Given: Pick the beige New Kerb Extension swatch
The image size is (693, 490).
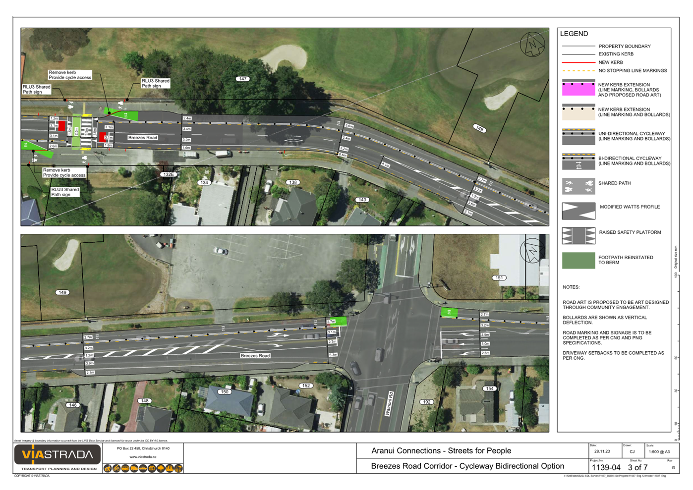Looking at the screenshot, I should pos(578,112).
